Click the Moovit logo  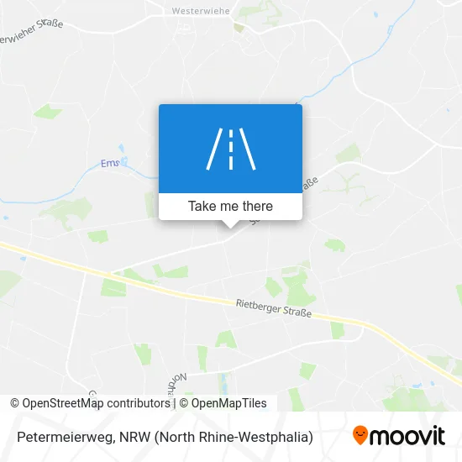(399, 435)
